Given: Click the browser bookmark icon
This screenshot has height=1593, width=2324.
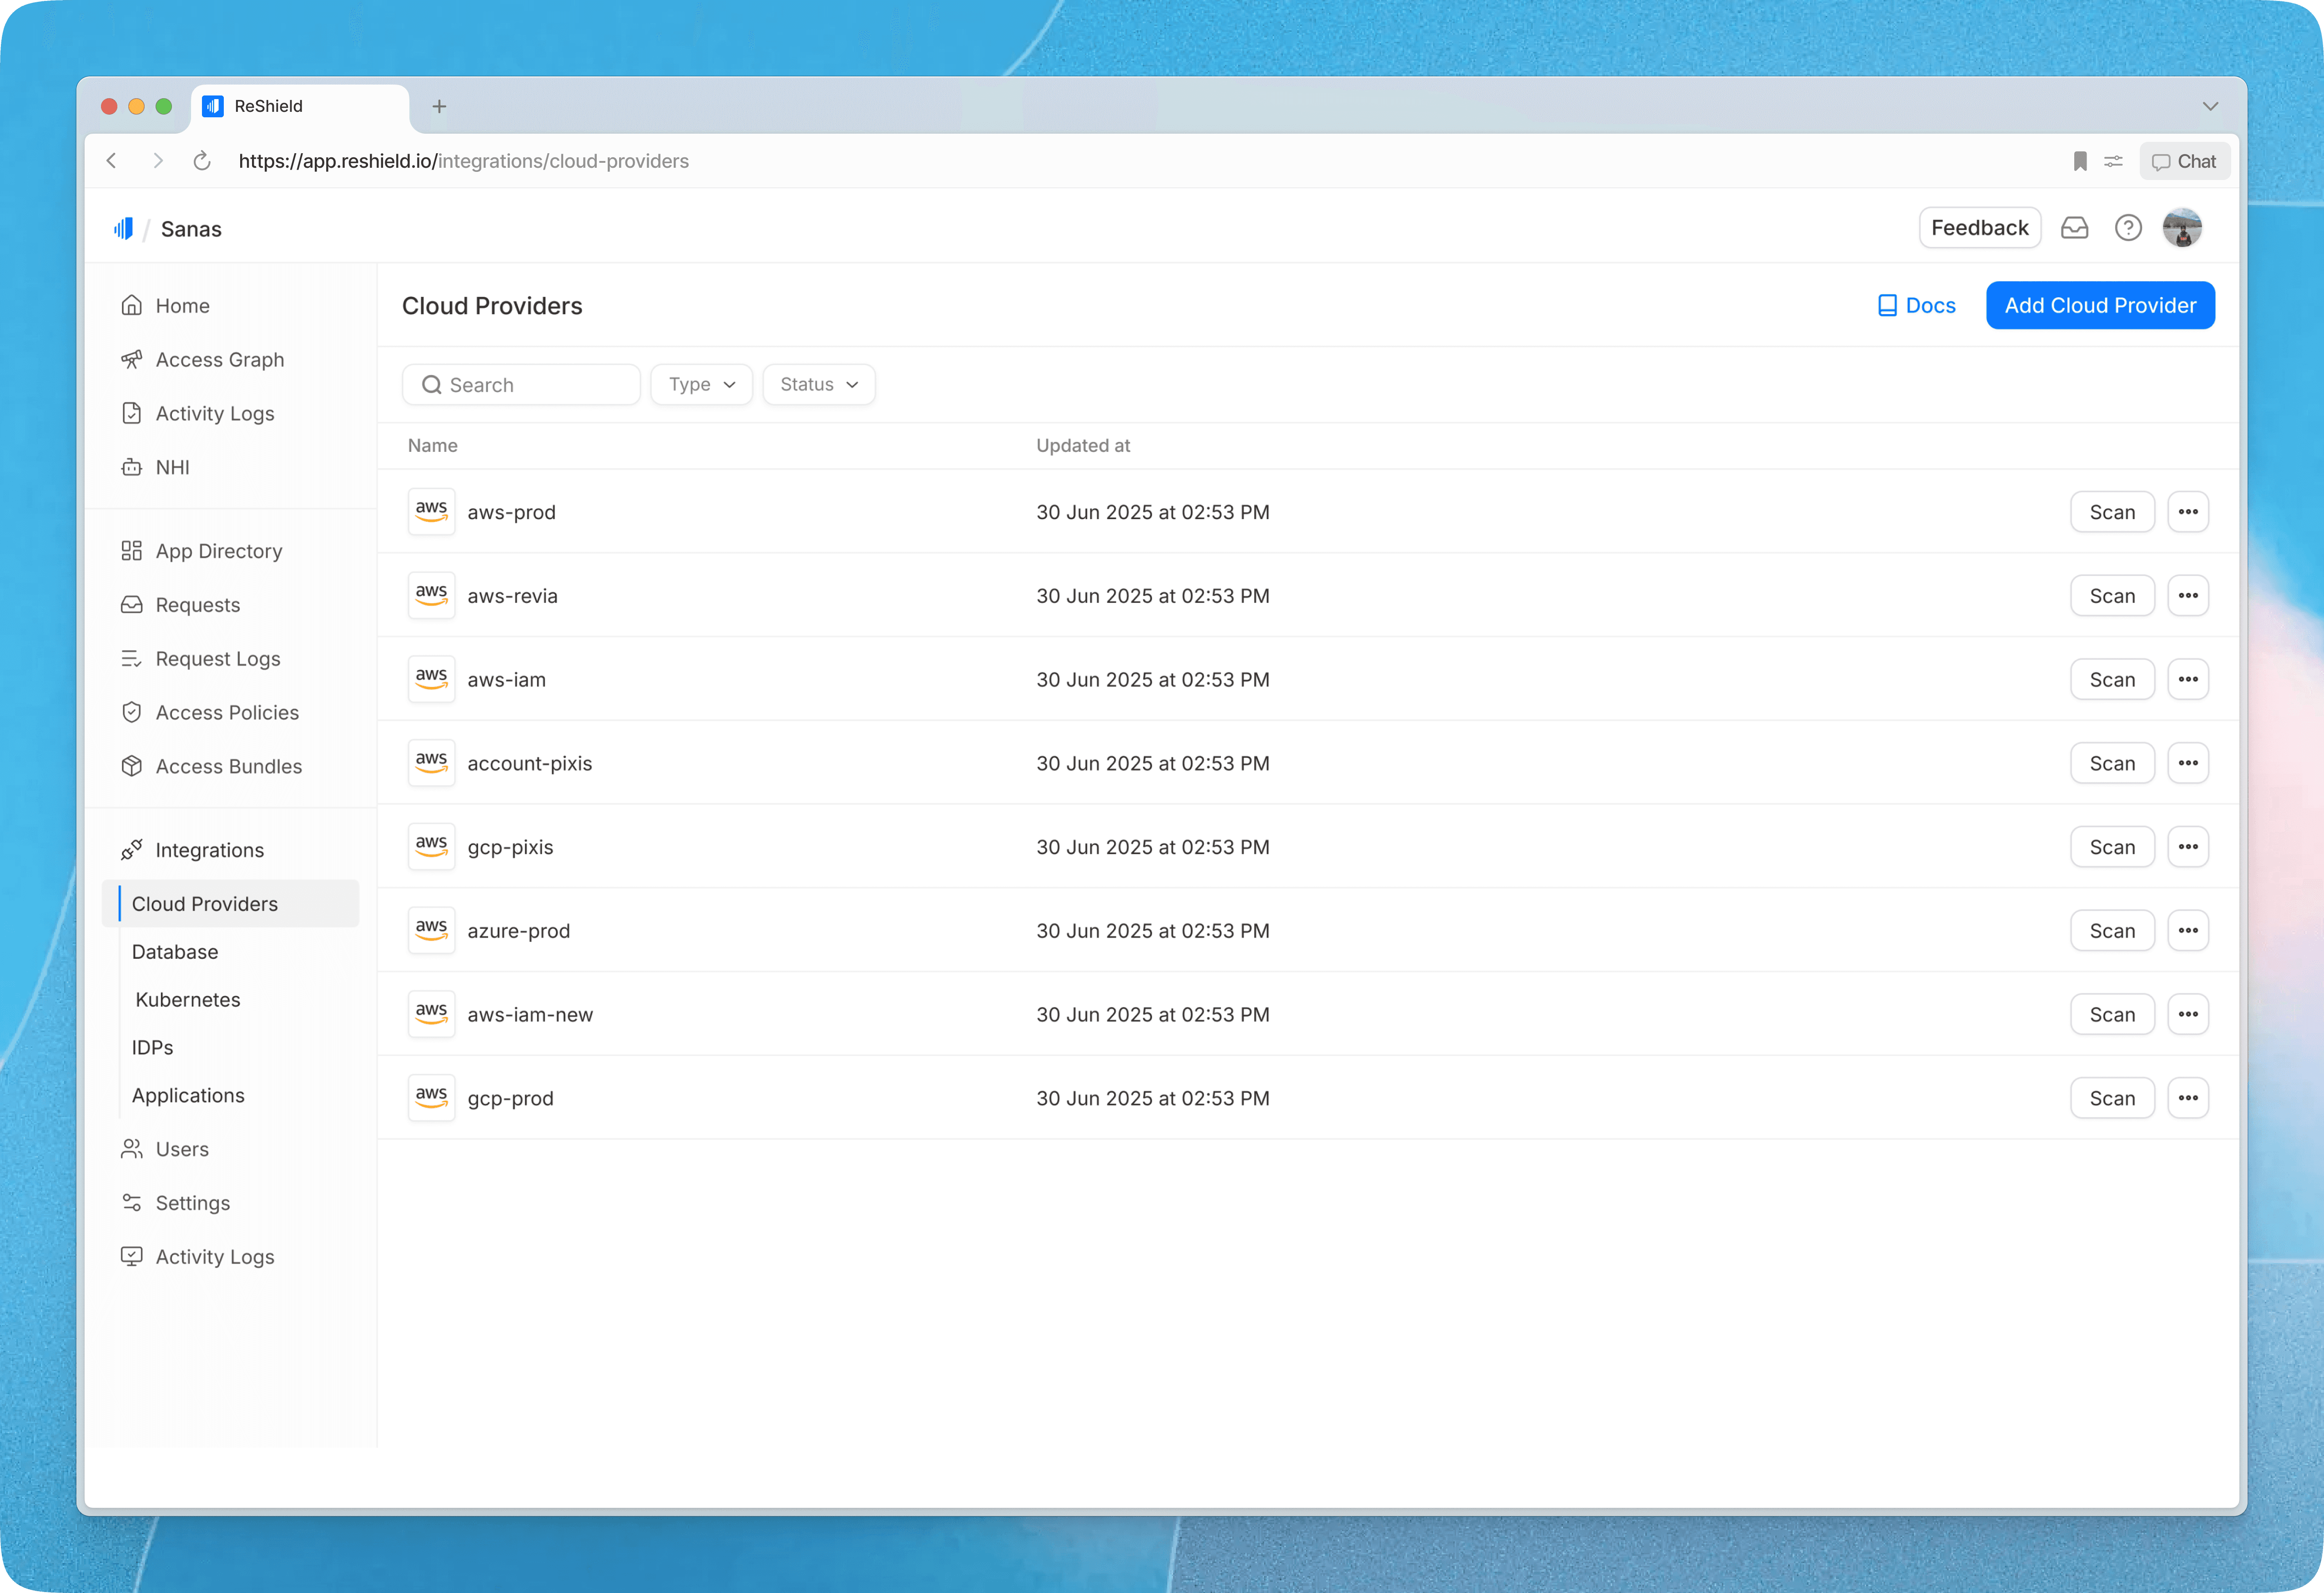Looking at the screenshot, I should click(x=2080, y=161).
